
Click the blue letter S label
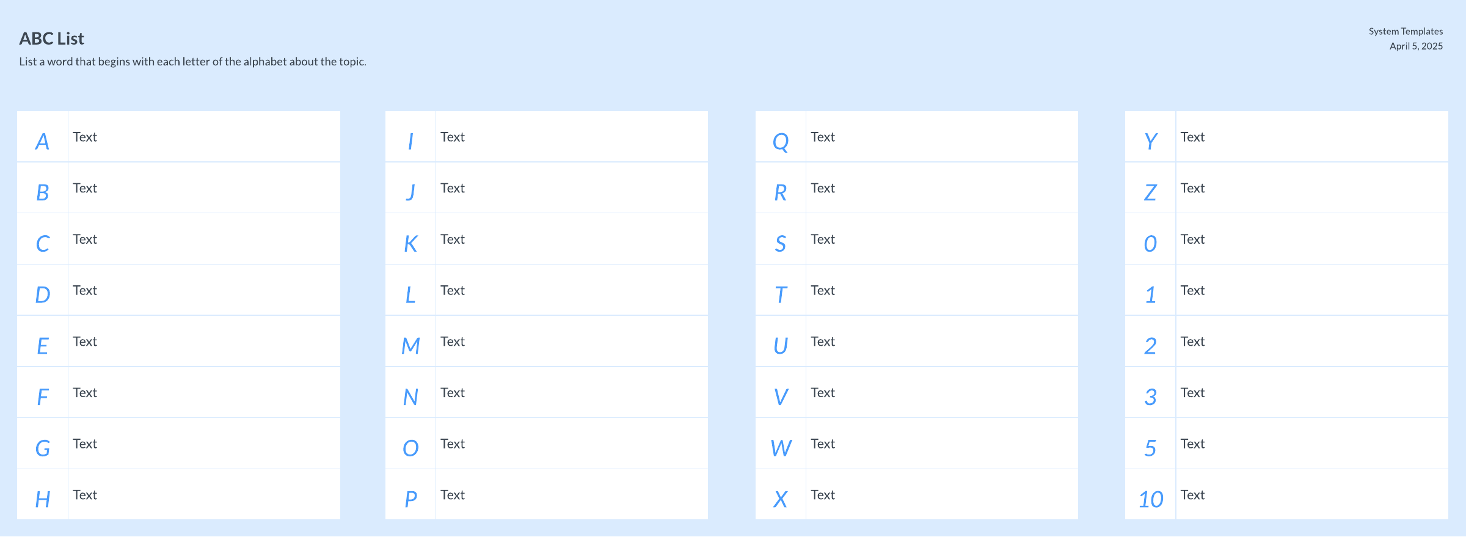tap(780, 244)
